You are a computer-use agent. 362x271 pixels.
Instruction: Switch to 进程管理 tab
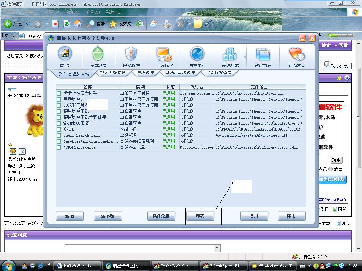145,73
